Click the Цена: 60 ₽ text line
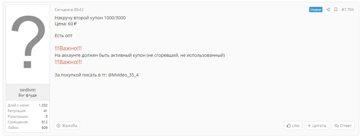 pos(66,24)
